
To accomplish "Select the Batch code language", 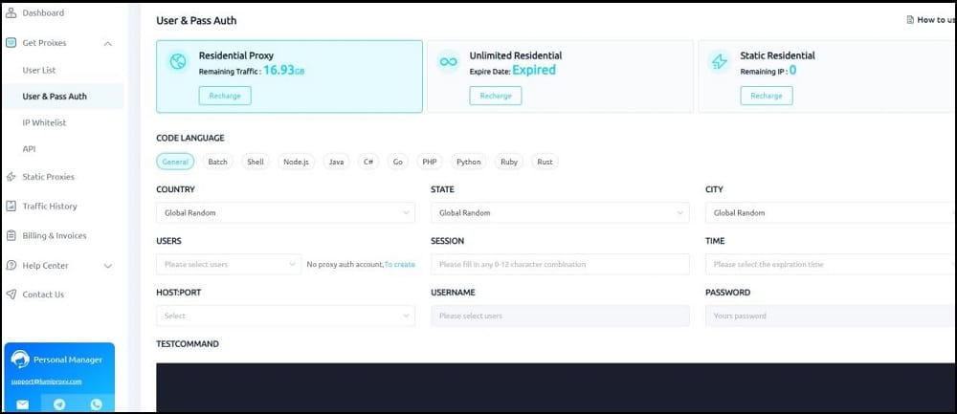I will pos(217,162).
